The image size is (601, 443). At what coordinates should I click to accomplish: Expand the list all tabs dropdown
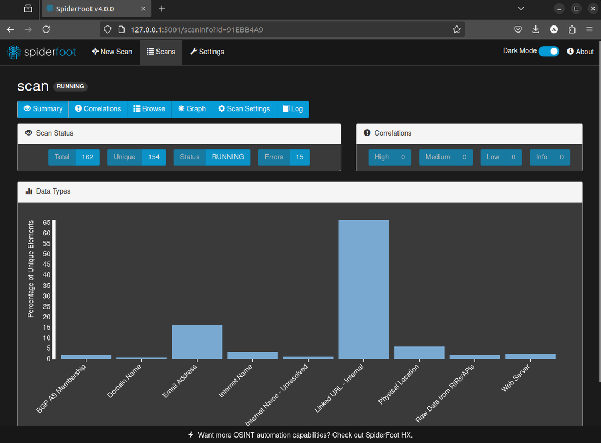[x=521, y=9]
